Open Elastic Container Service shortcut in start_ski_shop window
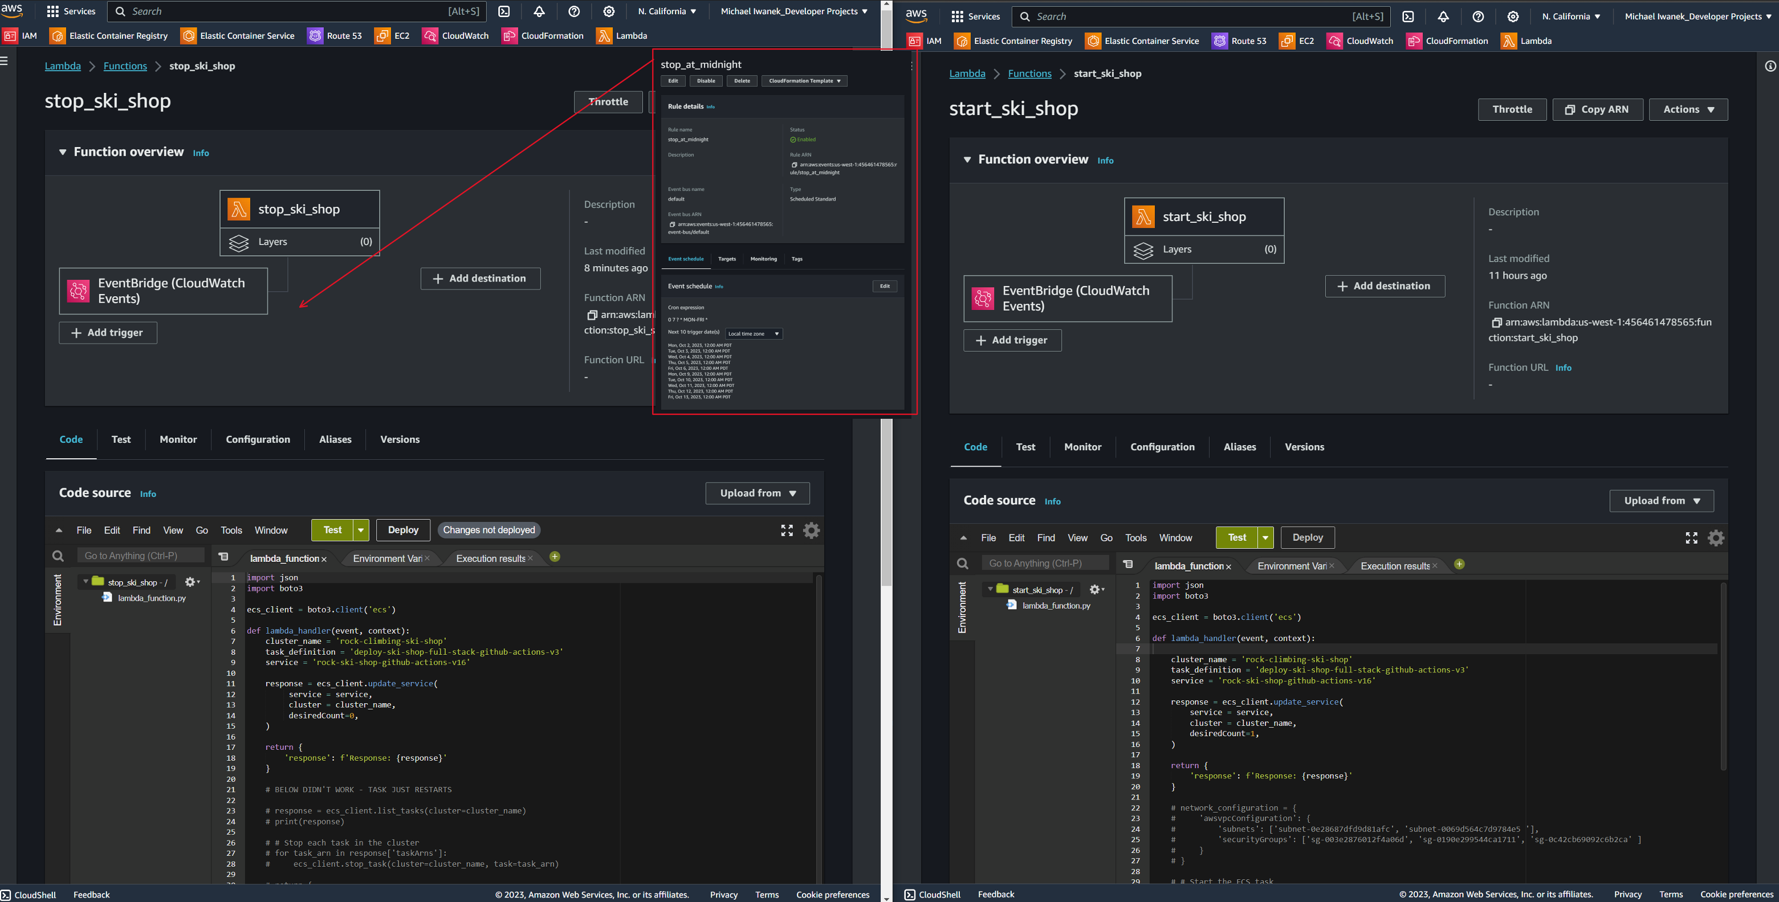1779x902 pixels. [x=1142, y=40]
